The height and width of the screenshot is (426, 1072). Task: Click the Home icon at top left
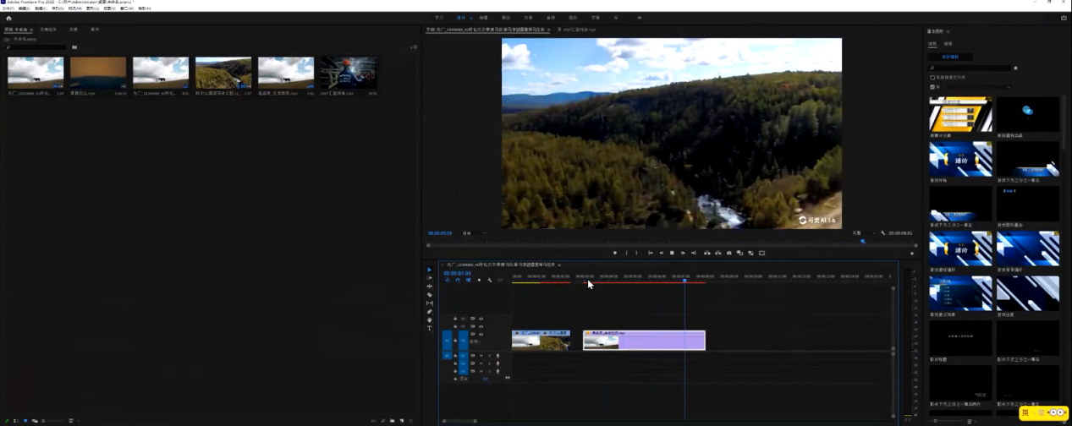8,17
